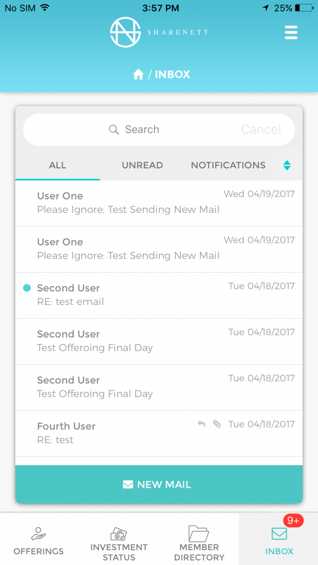Open Investment Status money icon
The image size is (318, 565).
[119, 534]
